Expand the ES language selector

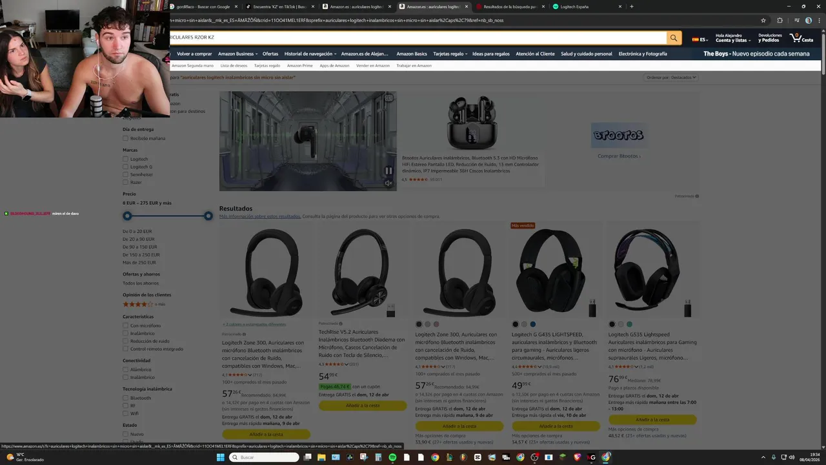point(699,39)
